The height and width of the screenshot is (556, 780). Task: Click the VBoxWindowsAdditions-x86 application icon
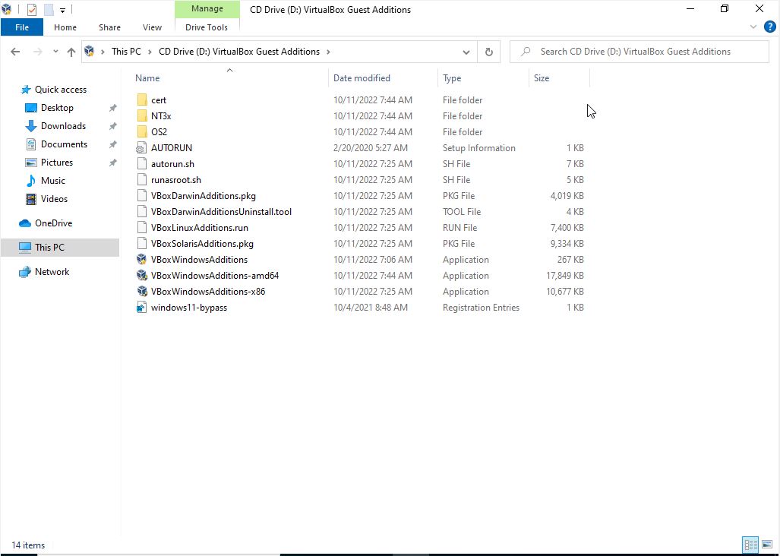[142, 292]
